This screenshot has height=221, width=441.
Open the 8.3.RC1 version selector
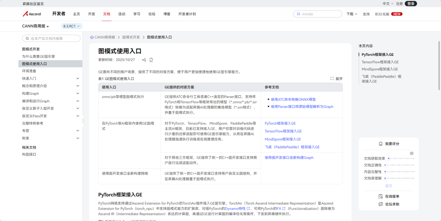point(71,26)
